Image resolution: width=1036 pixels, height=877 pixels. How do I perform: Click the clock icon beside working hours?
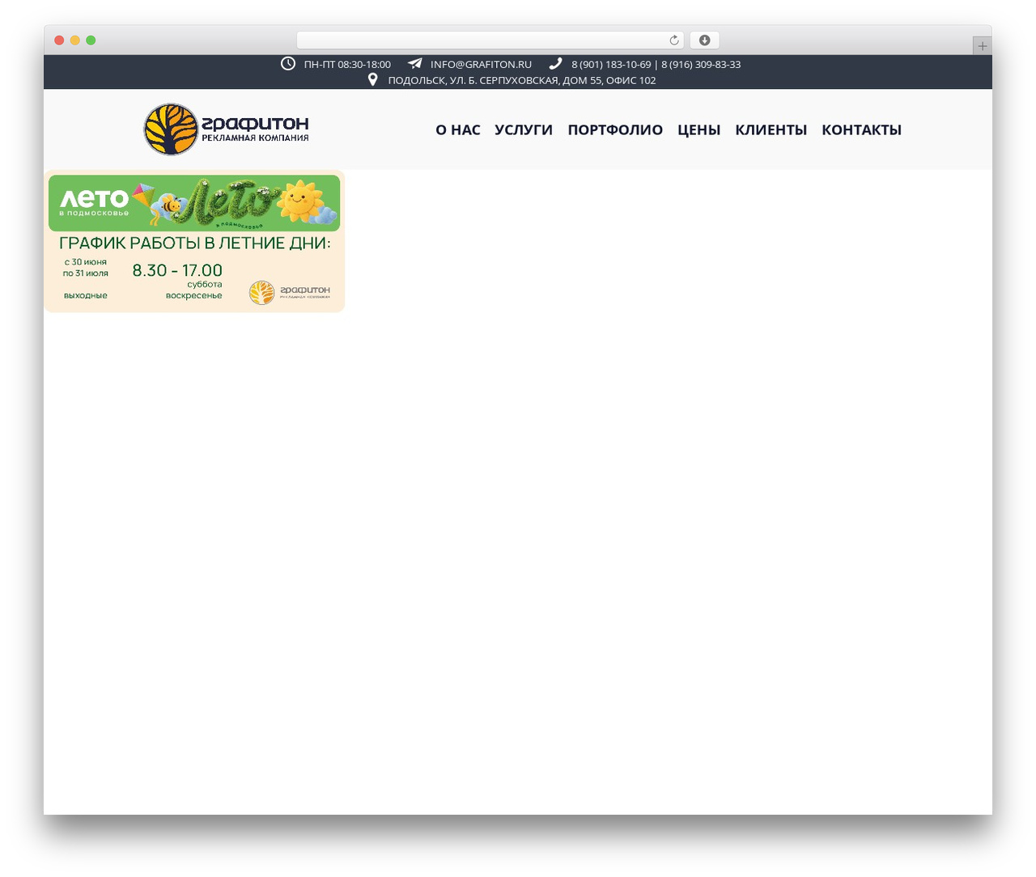click(288, 63)
